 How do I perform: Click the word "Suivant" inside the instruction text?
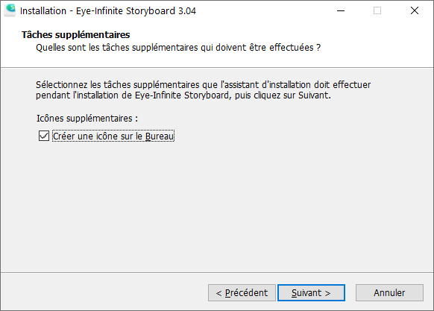pyautogui.click(x=314, y=95)
